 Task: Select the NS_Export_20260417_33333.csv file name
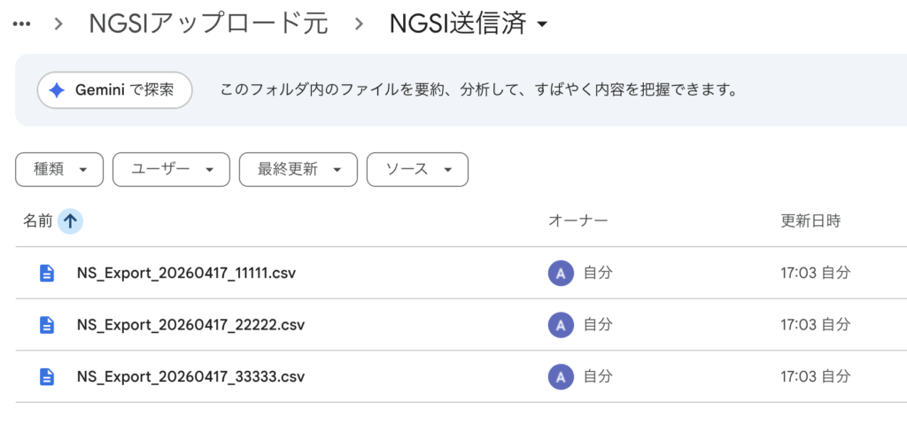tap(190, 376)
